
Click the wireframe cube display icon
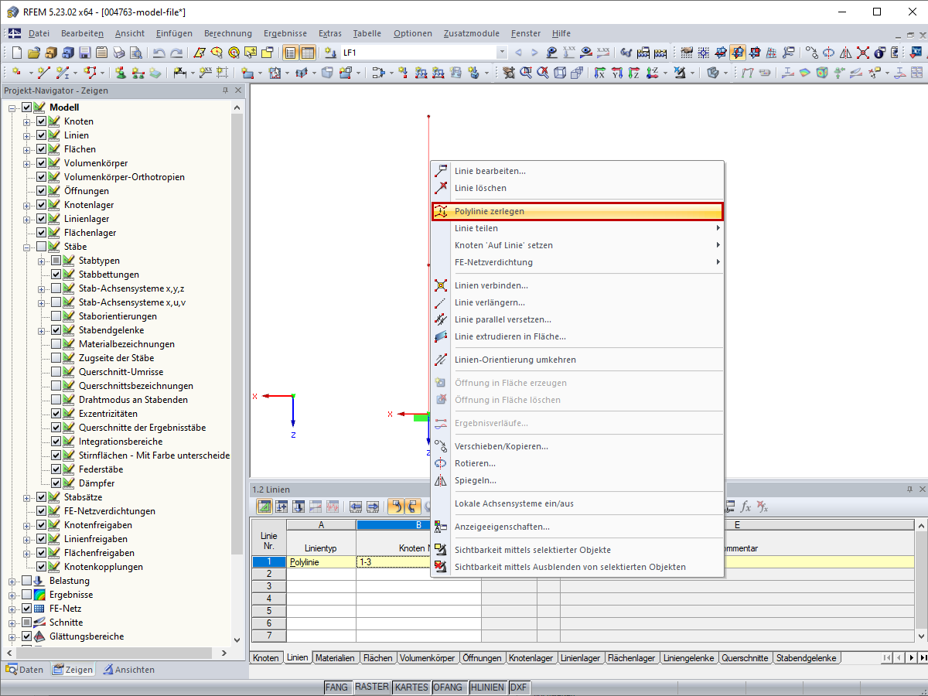[559, 73]
